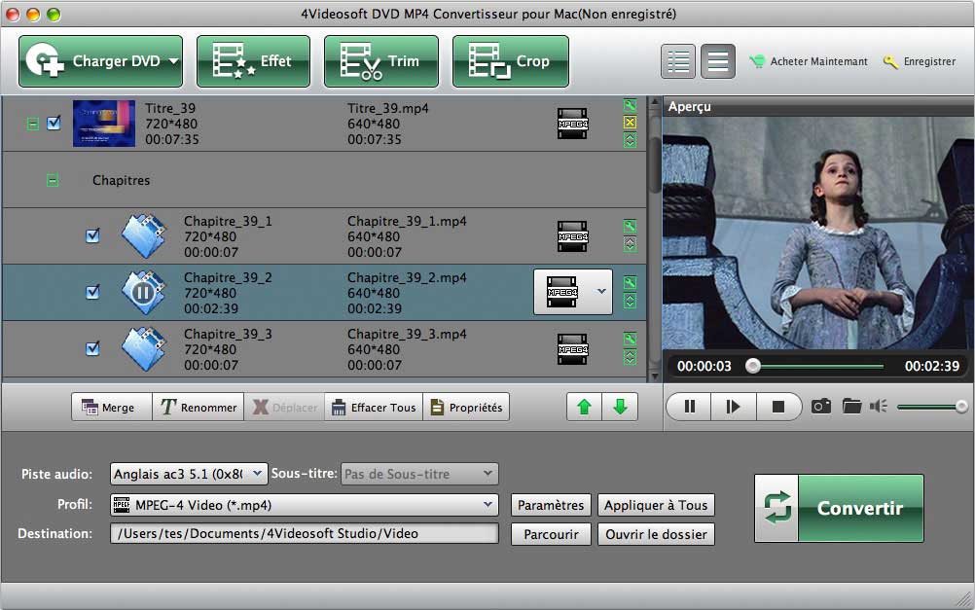The width and height of the screenshot is (975, 610).
Task: Uncheck the Chapitre_39_3 checkbox
Action: pyautogui.click(x=92, y=348)
